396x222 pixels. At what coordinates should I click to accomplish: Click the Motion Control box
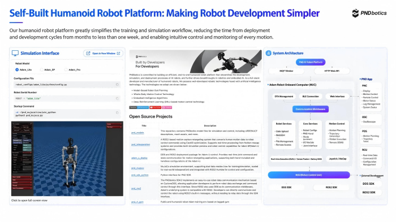tap(337, 134)
